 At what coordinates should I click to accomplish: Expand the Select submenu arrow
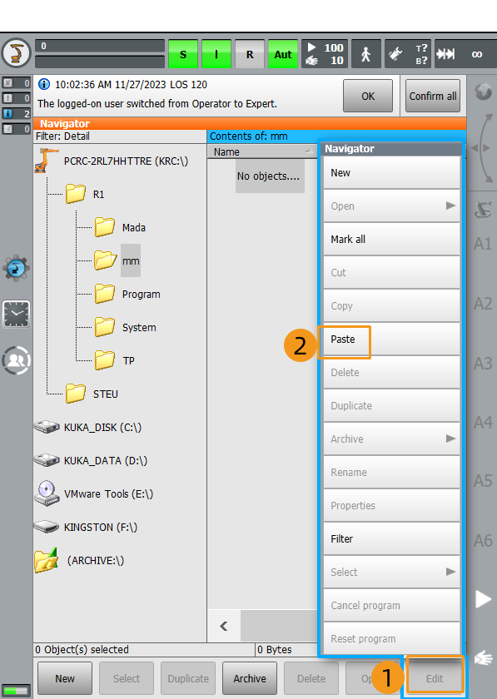[450, 572]
